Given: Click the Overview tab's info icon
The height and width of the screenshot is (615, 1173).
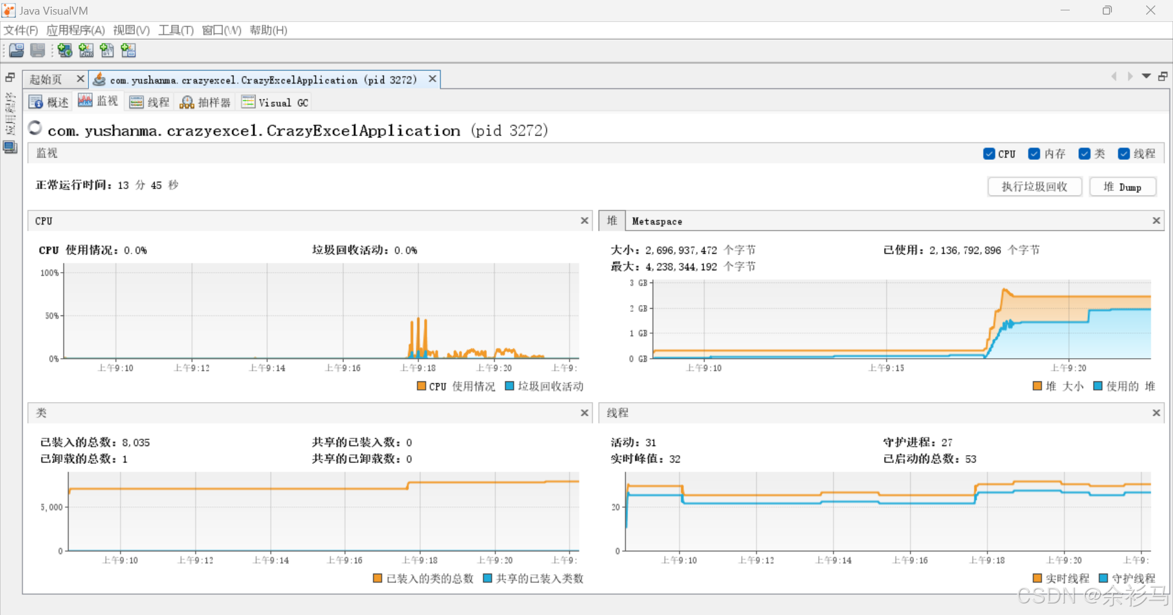Looking at the screenshot, I should tap(35, 102).
